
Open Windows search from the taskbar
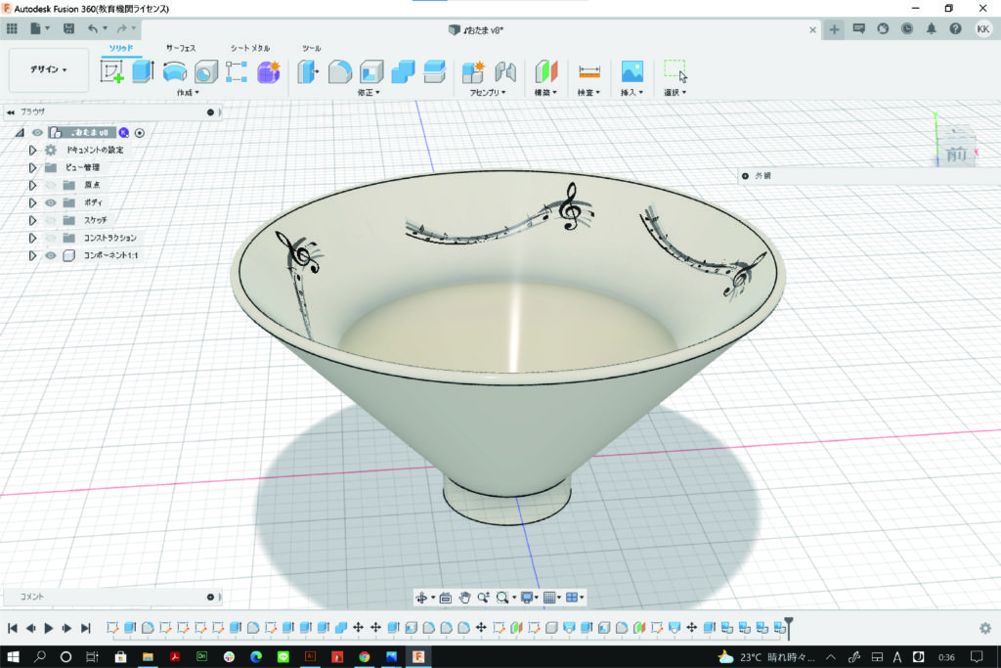[41, 656]
